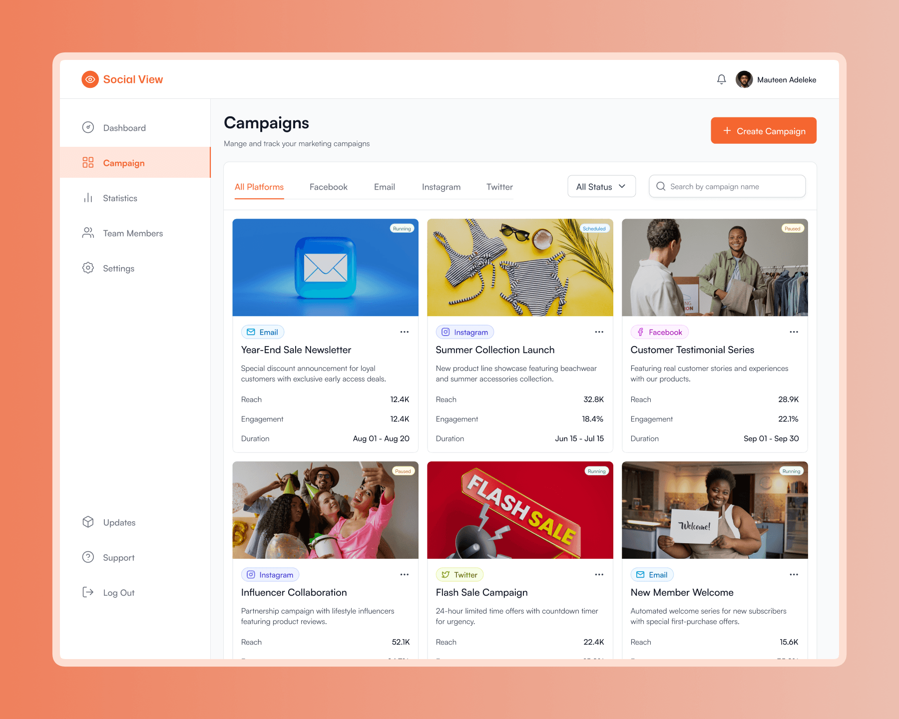
Task: Click the Email badge on New Member Welcome
Action: (652, 575)
